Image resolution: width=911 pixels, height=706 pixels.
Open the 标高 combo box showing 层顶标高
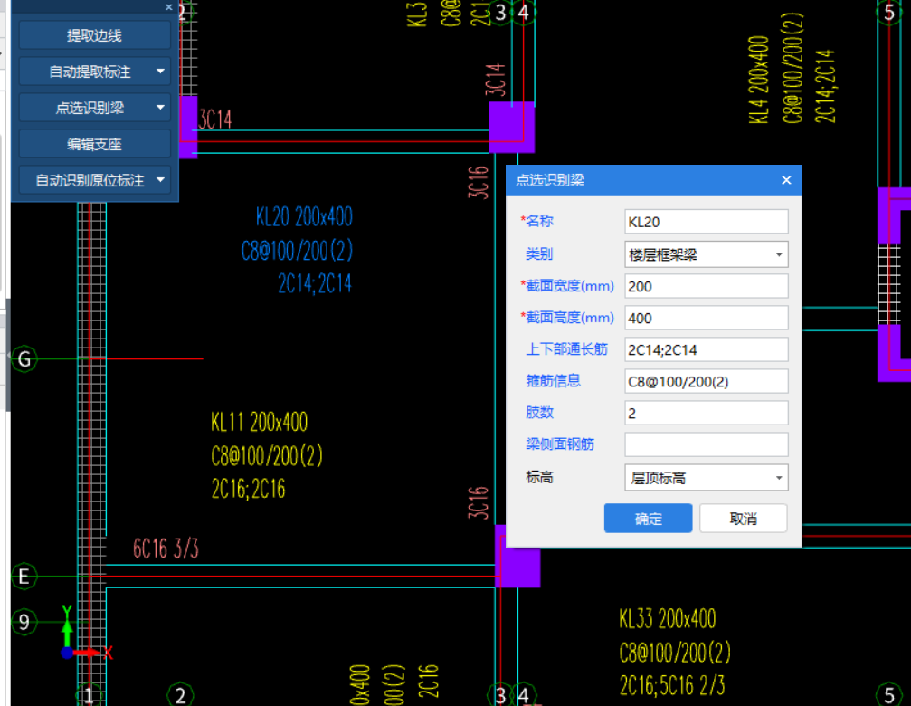pos(706,478)
